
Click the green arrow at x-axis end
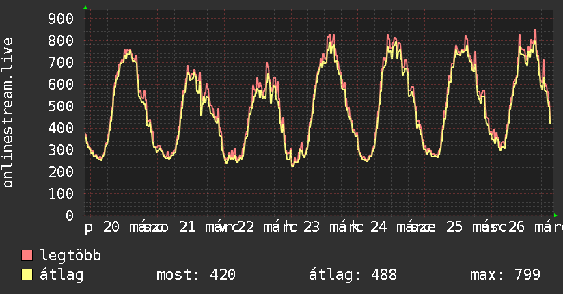[555, 215]
